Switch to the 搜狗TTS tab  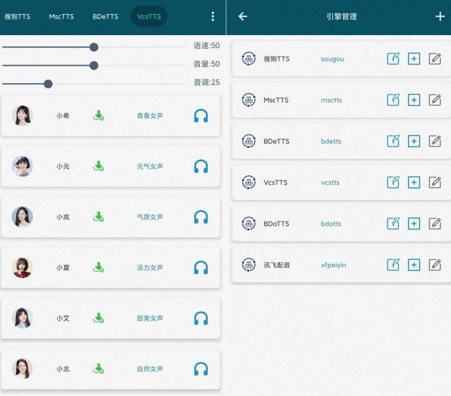pos(17,17)
